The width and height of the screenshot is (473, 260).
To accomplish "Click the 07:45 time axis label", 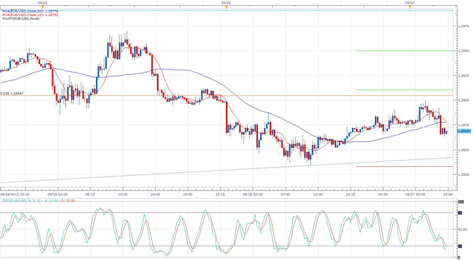I will [285, 195].
